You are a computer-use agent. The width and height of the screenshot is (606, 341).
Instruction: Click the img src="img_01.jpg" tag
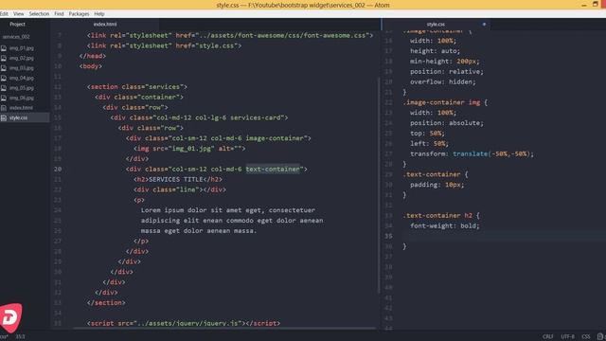click(189, 149)
